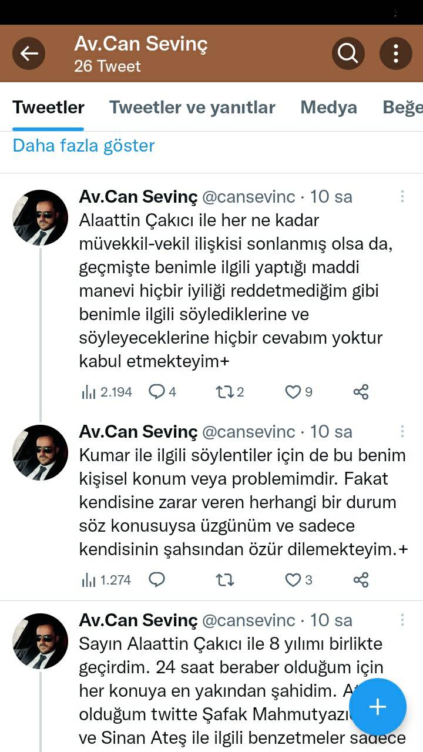Viewport: 423px width, 752px height.
Task: Like the tweet about kumar rumors
Action: (x=292, y=580)
